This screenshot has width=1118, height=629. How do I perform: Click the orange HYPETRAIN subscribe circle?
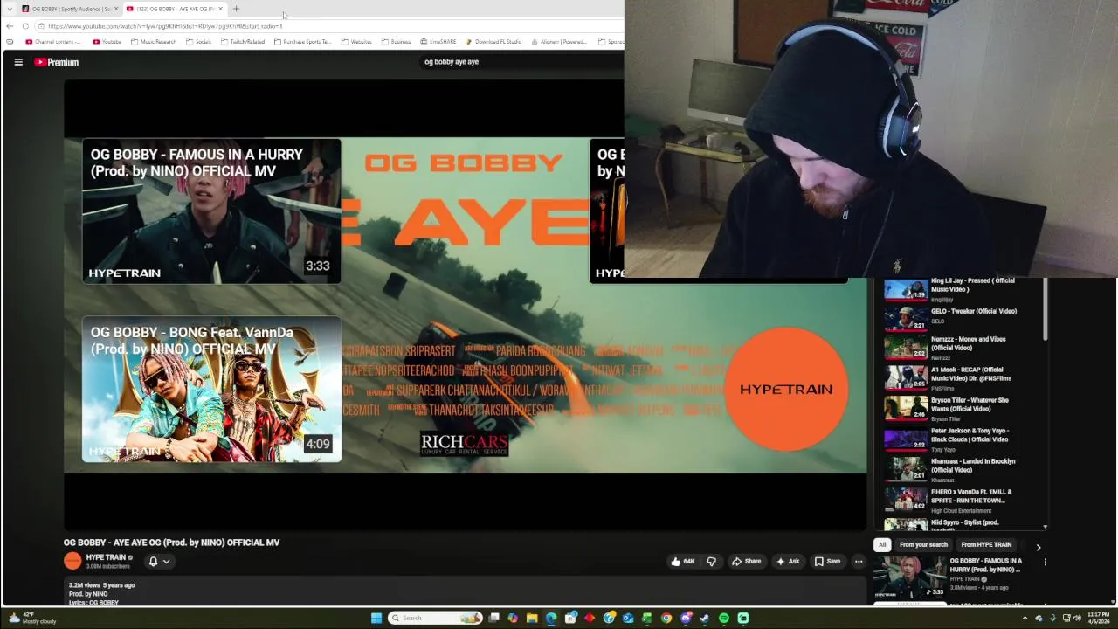(x=786, y=390)
